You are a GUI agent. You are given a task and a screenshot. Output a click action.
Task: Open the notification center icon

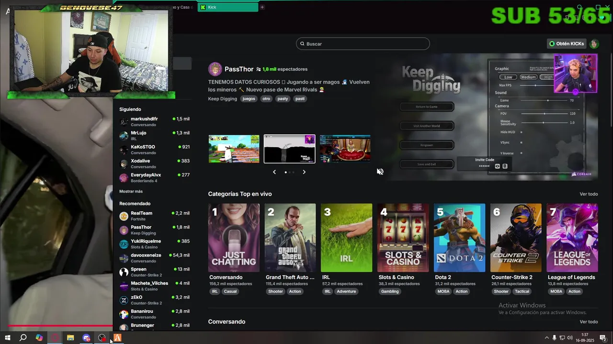point(603,338)
